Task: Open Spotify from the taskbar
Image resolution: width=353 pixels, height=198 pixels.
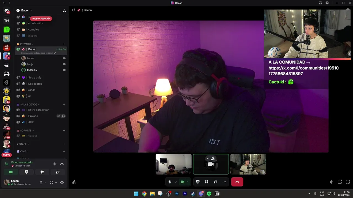Action: coord(209,194)
